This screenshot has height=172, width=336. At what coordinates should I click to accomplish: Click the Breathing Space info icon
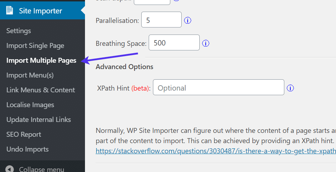[x=206, y=43]
